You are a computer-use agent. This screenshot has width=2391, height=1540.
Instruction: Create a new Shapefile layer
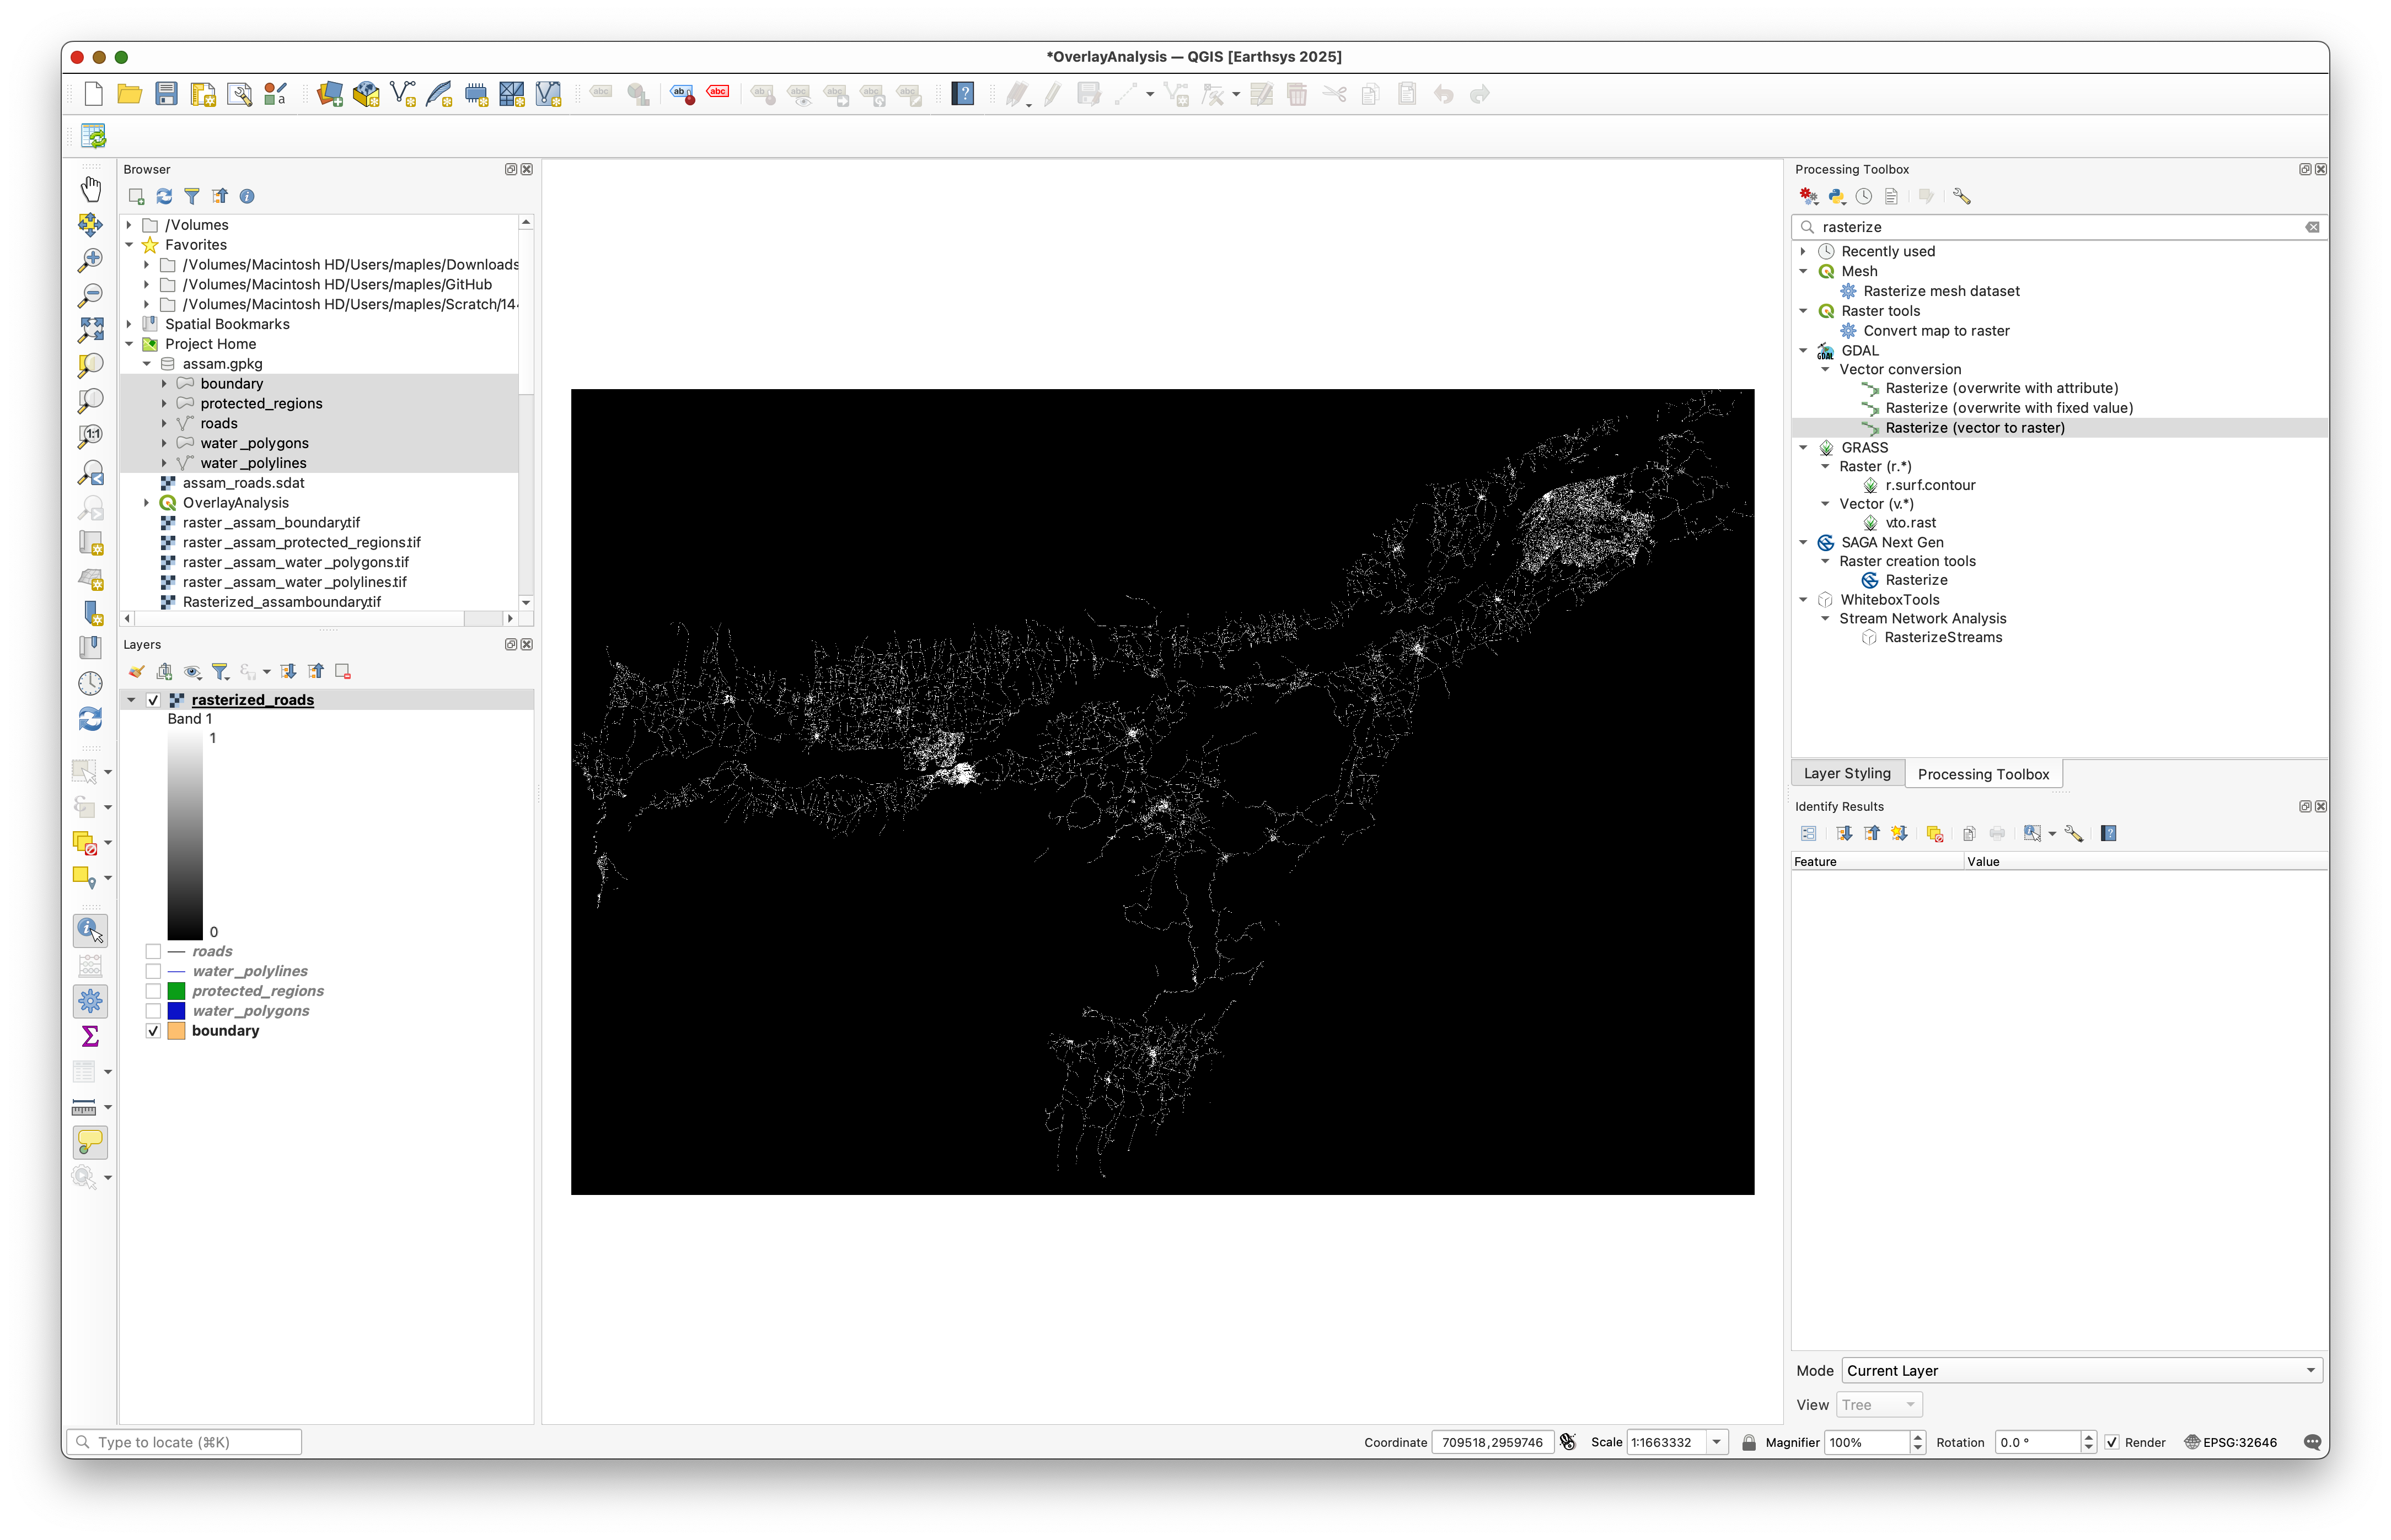403,94
